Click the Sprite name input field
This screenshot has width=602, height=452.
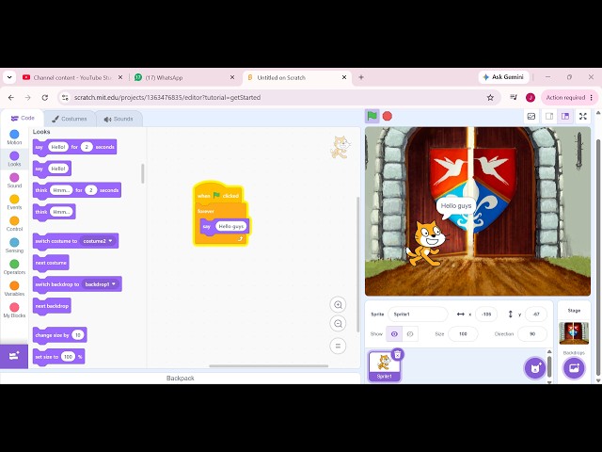click(x=418, y=314)
